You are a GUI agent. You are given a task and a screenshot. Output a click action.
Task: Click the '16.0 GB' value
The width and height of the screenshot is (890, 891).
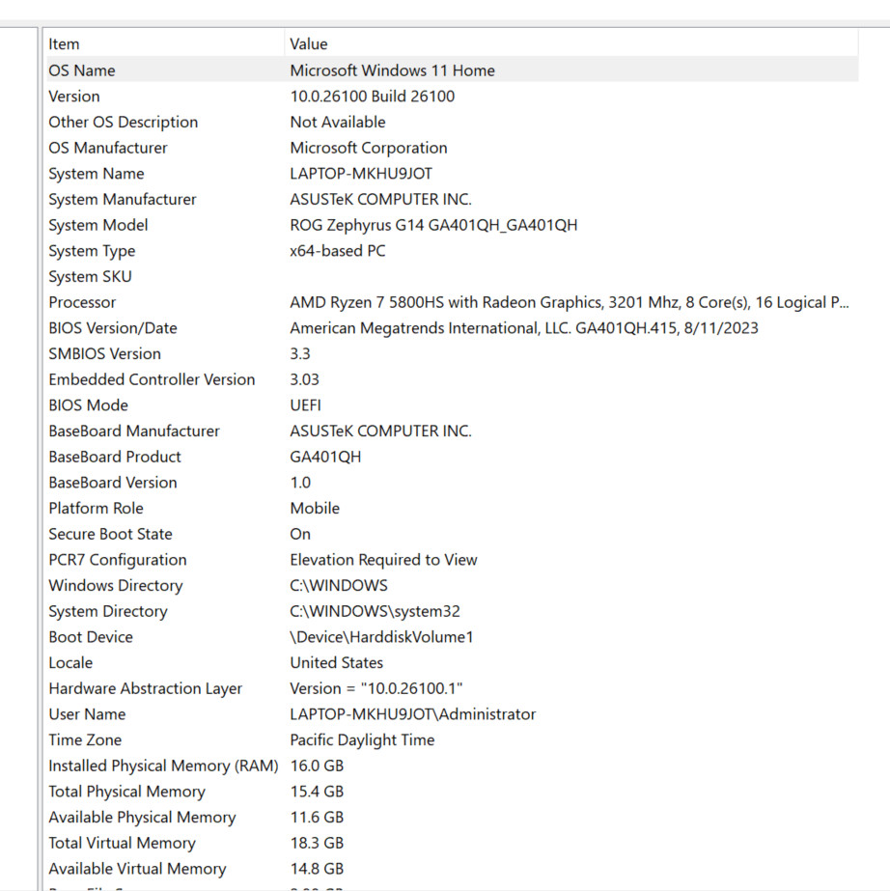coord(317,766)
